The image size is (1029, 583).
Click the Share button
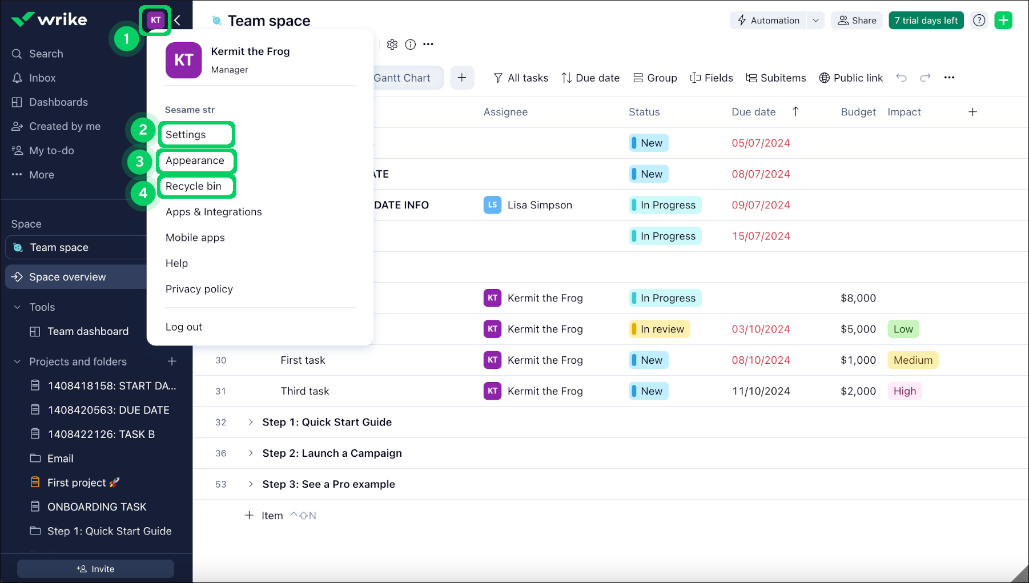coord(856,21)
